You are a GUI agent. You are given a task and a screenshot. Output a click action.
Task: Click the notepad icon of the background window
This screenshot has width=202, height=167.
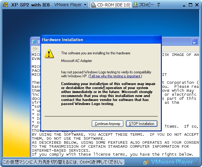pos(34,41)
